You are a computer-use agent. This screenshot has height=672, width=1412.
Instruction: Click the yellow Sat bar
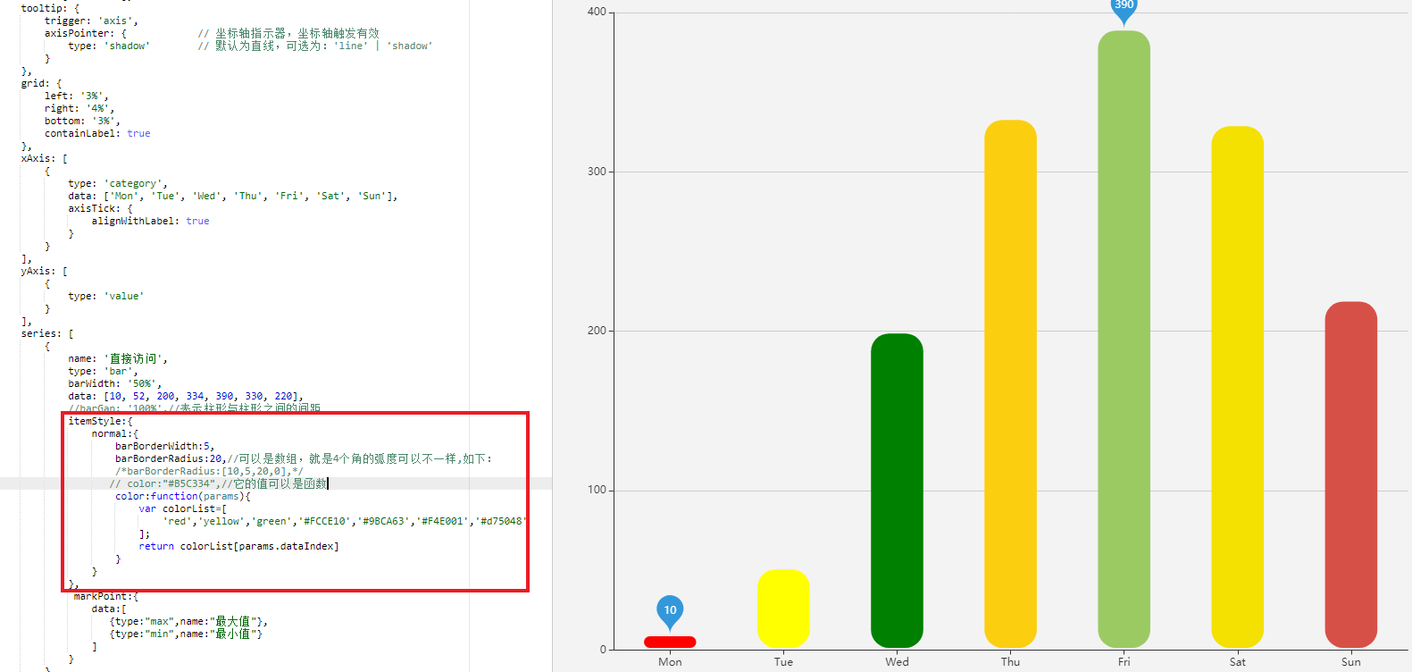[1237, 387]
